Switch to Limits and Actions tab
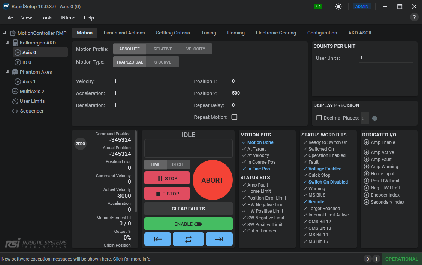The width and height of the screenshot is (422, 265). pos(124,33)
